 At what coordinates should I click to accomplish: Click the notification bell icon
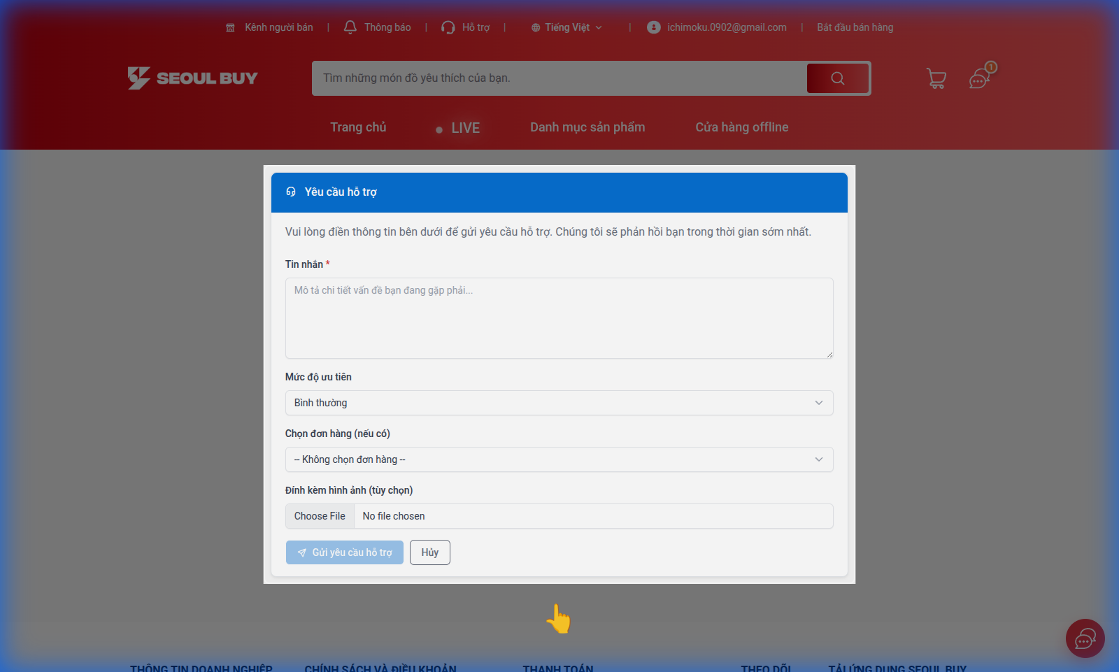point(350,27)
